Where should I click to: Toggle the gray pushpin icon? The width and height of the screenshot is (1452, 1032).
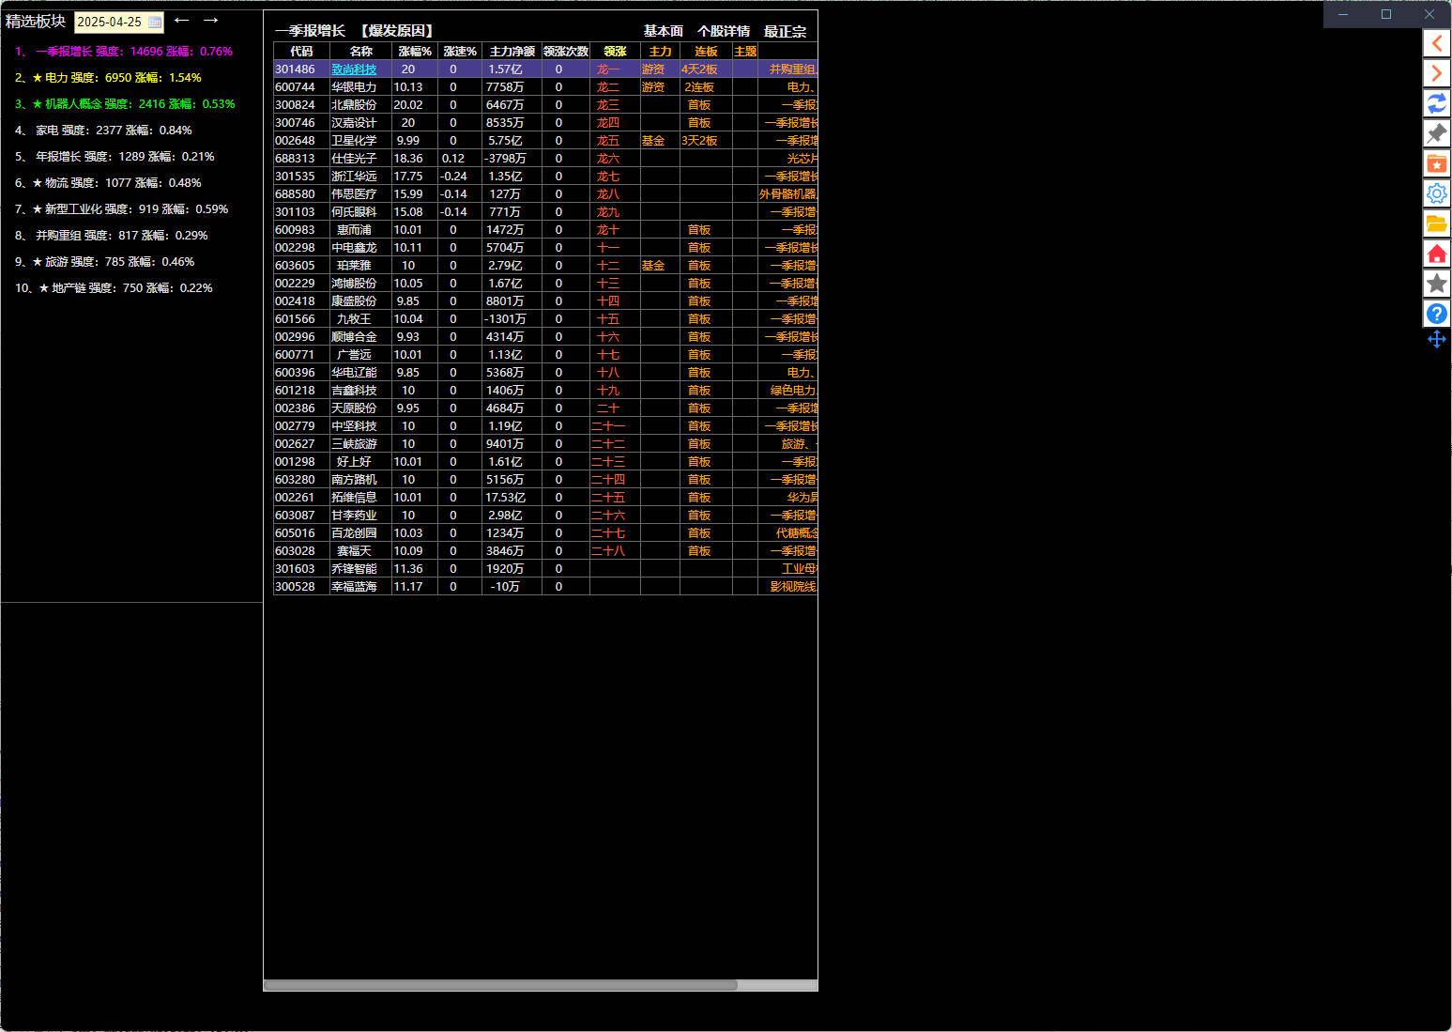pyautogui.click(x=1436, y=133)
